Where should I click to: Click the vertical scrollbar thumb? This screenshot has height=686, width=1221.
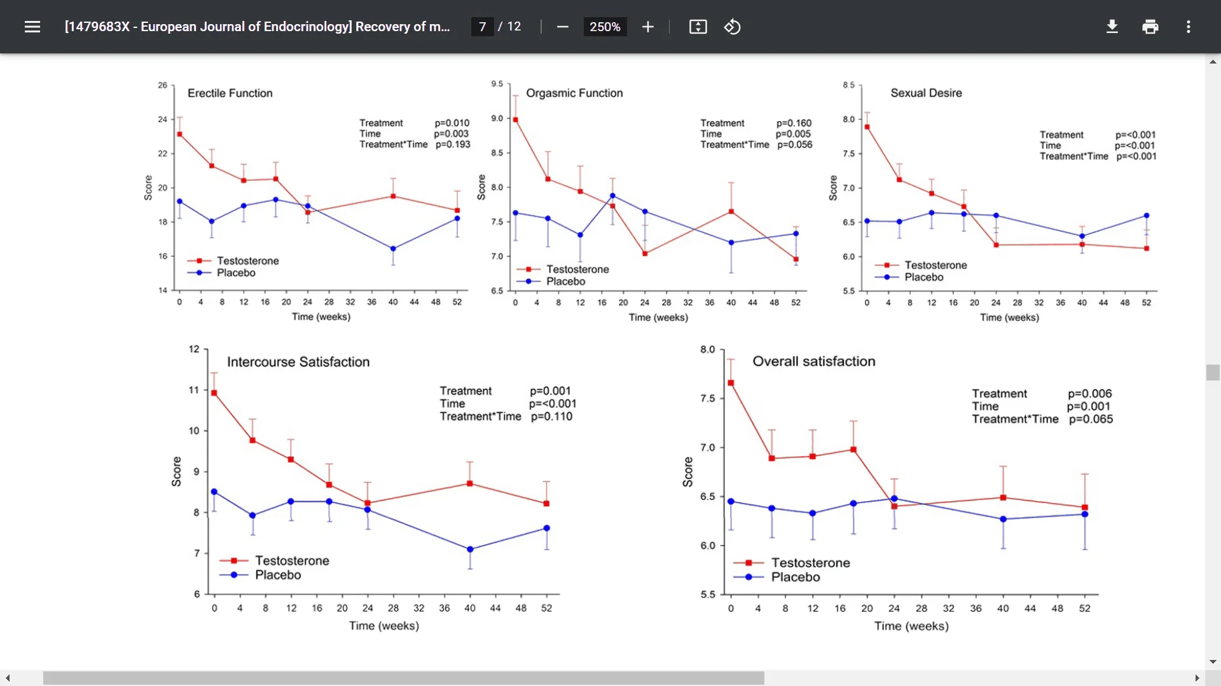pyautogui.click(x=1213, y=372)
